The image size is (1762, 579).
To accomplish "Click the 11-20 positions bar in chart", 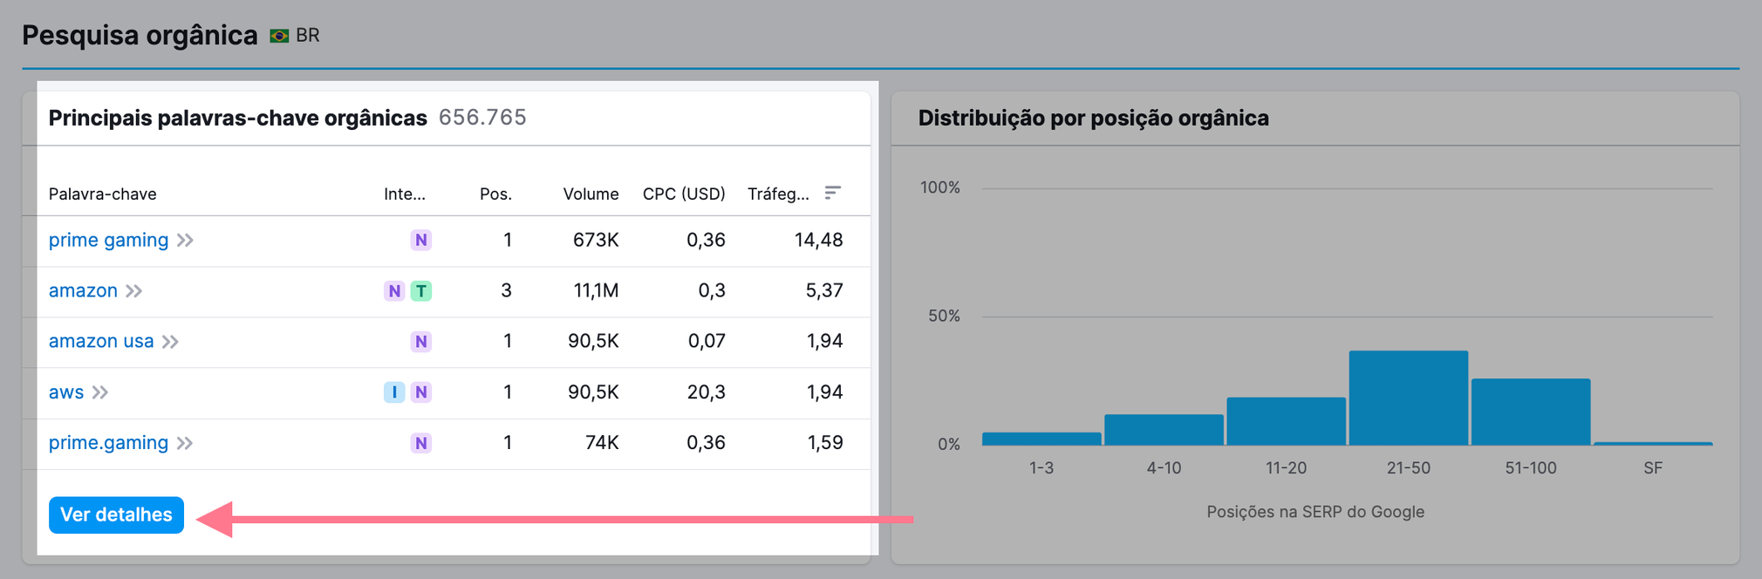I will (1286, 421).
